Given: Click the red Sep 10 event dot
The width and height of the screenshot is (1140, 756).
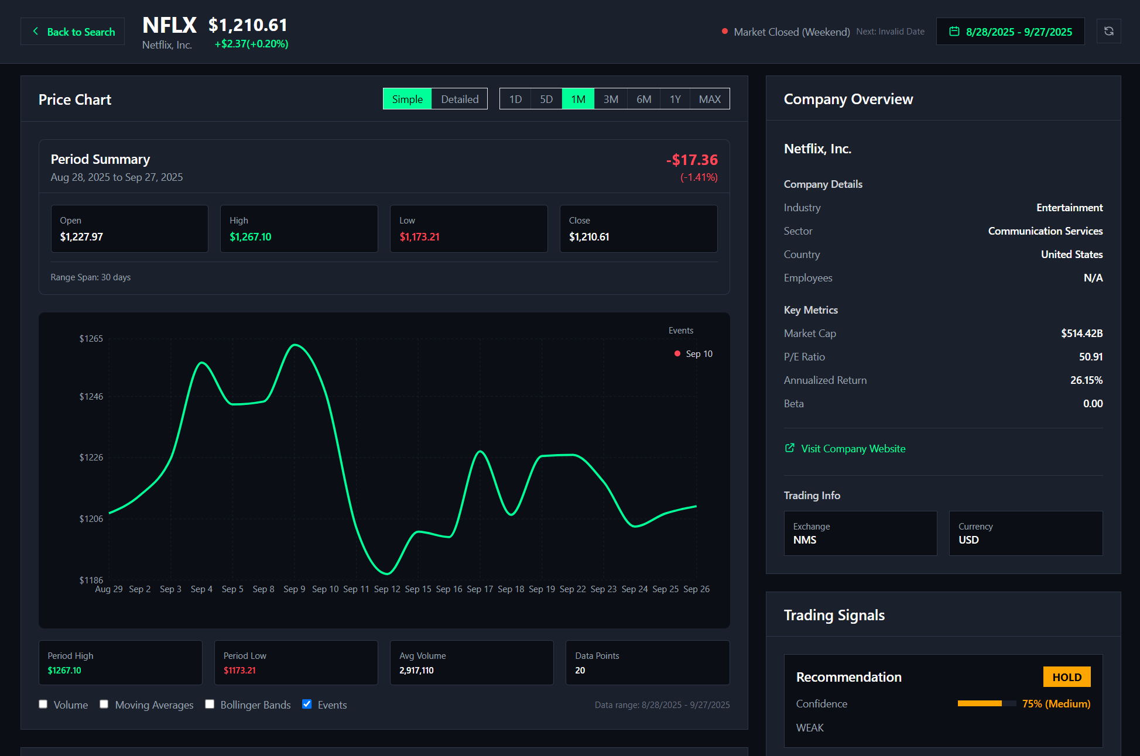Looking at the screenshot, I should [x=677, y=354].
